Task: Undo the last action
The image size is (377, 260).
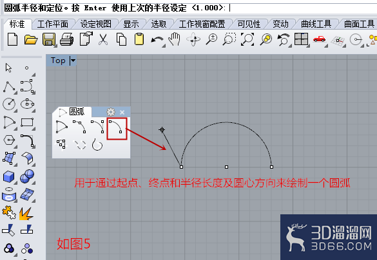Action: click(x=157, y=40)
